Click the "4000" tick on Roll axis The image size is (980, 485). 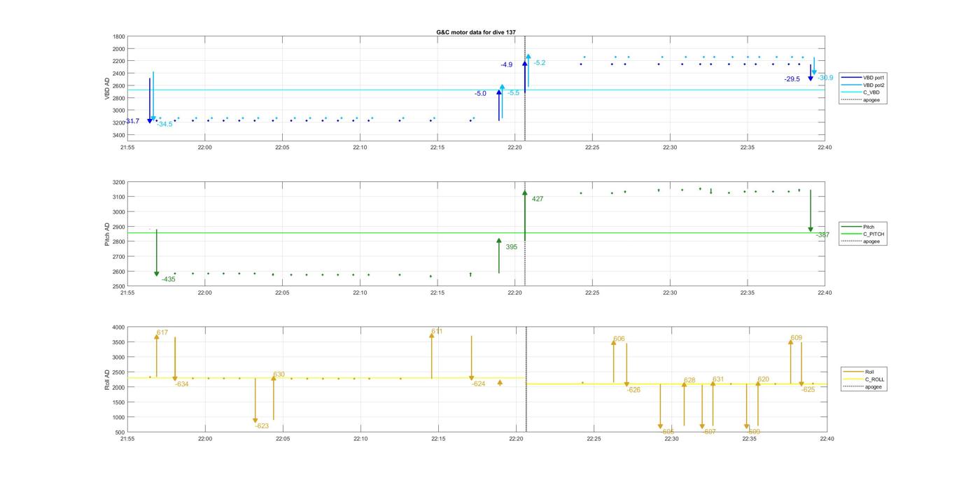(119, 328)
